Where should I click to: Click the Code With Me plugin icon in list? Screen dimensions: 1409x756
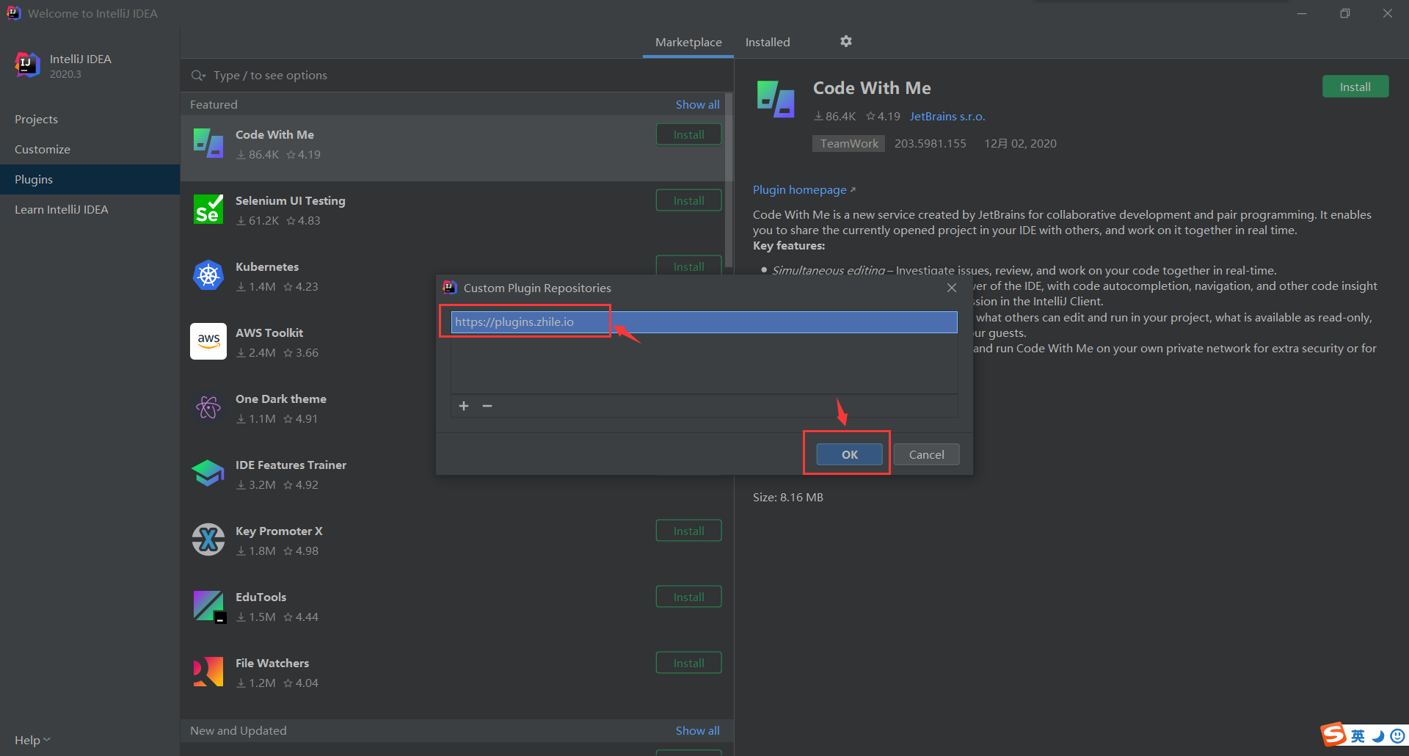point(208,143)
